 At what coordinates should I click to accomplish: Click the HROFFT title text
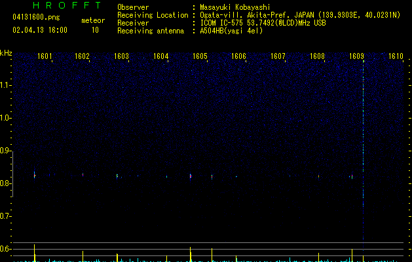(x=67, y=5)
